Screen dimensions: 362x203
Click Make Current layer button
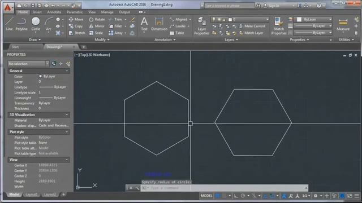252,27
